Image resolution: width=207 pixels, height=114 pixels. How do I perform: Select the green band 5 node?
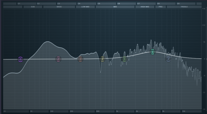click(124, 59)
